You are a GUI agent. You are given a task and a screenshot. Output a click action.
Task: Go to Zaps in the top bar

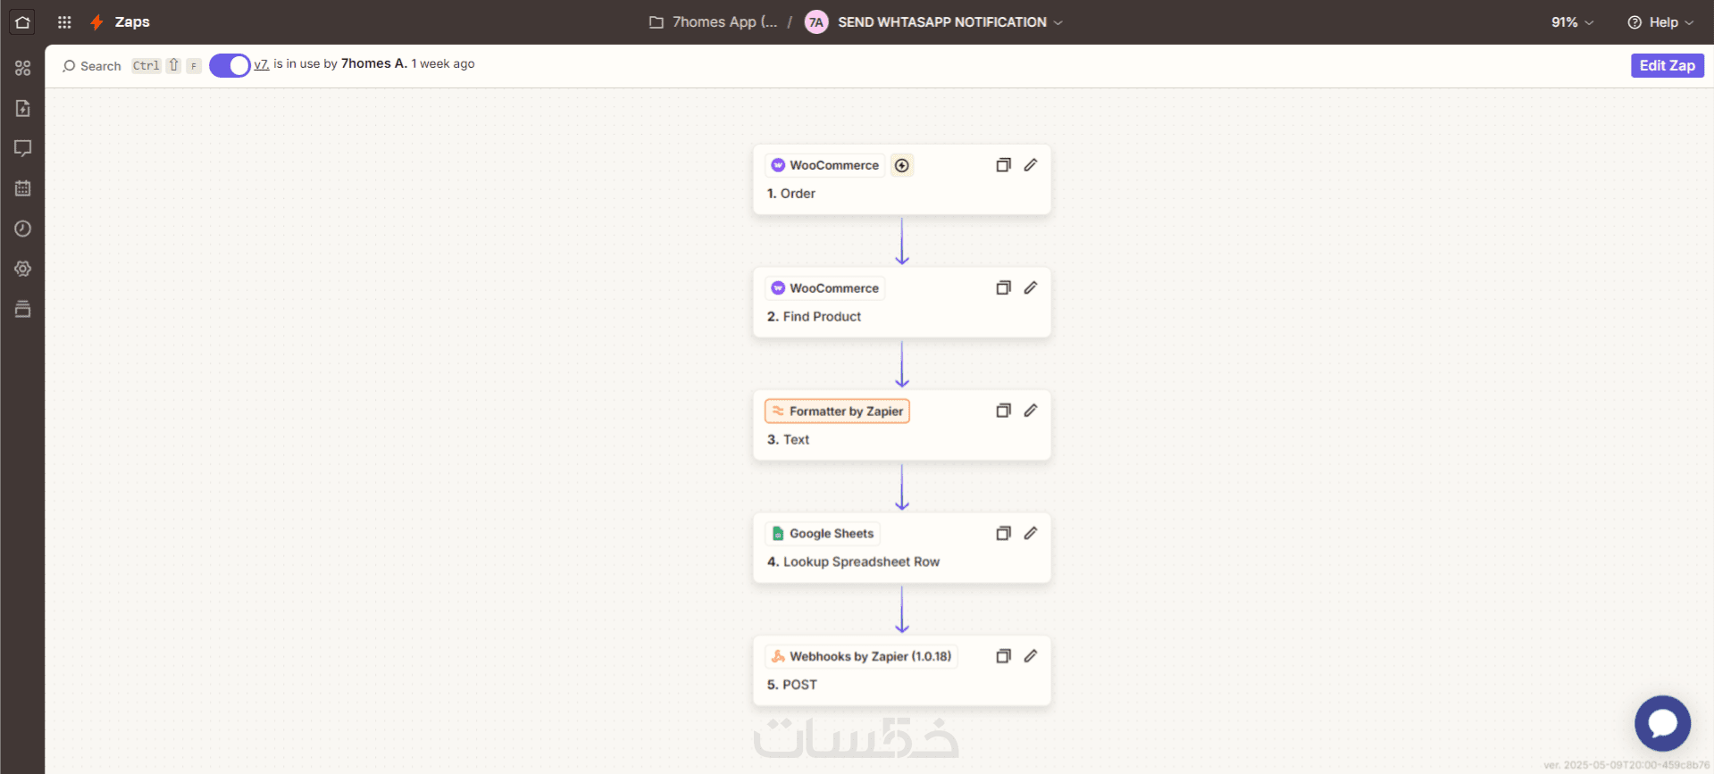(x=131, y=22)
